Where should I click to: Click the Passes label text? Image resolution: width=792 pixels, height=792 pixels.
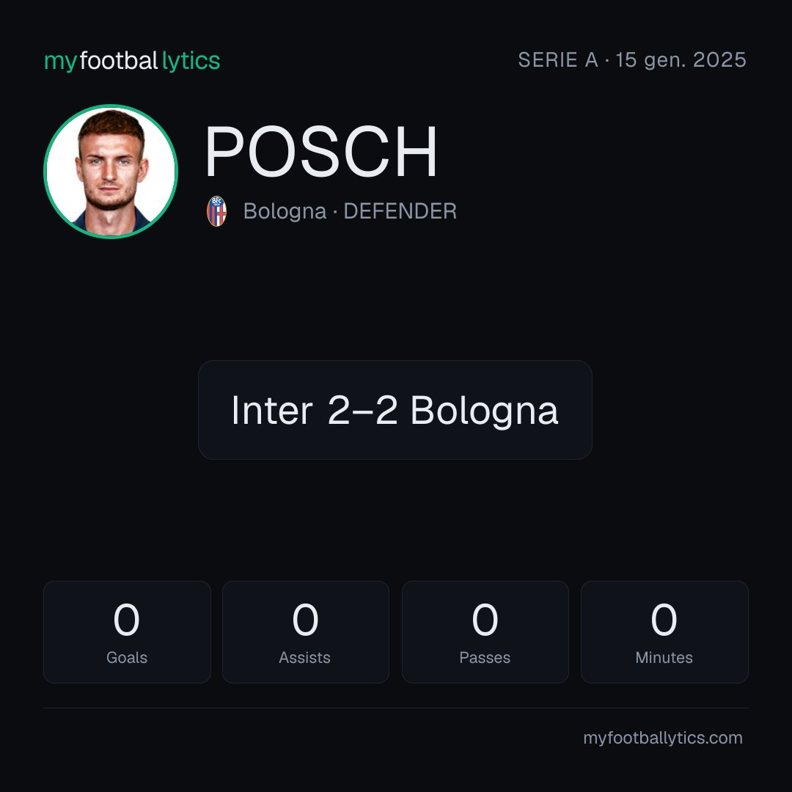pyautogui.click(x=485, y=658)
